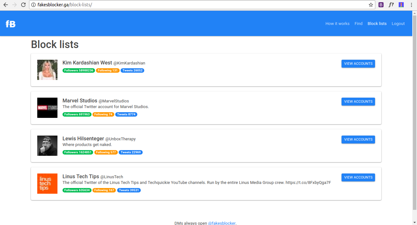Click the Followers 58988236 badge
This screenshot has height=225, width=417.
79,70
